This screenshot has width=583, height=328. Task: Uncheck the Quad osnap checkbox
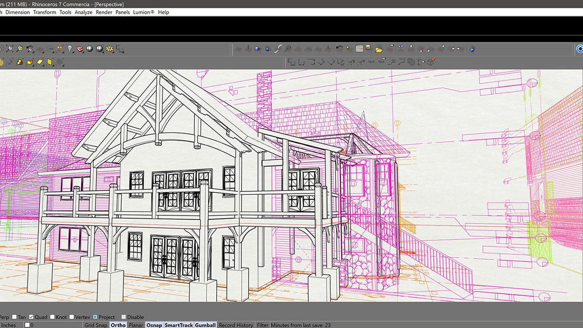coord(31,317)
